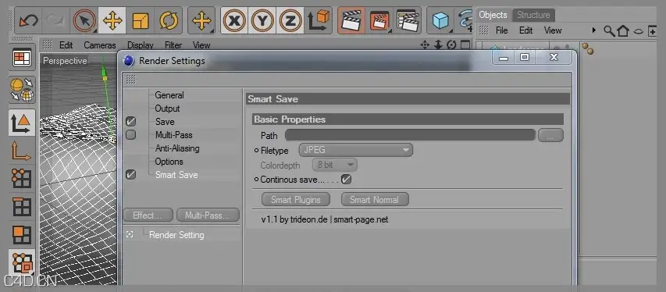Switch to the Structure tab
666x292 pixels.
[533, 15]
